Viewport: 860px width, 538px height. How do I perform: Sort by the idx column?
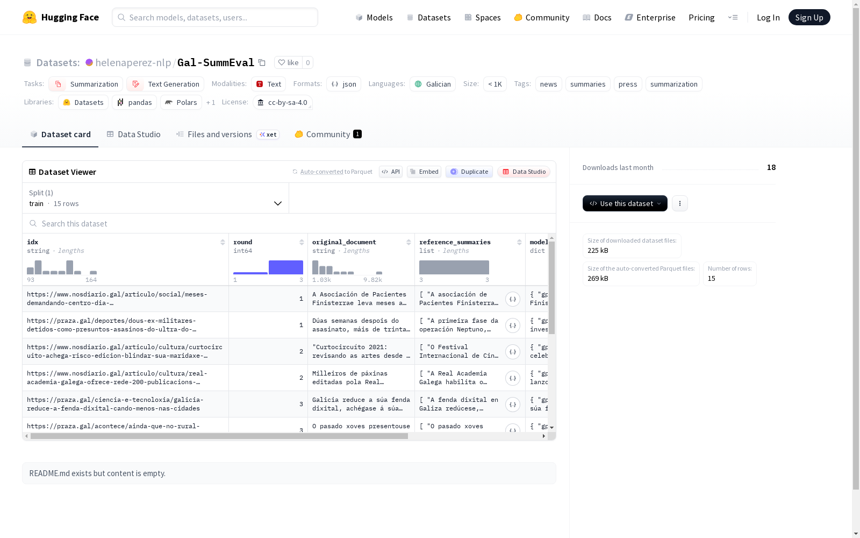pyautogui.click(x=223, y=242)
